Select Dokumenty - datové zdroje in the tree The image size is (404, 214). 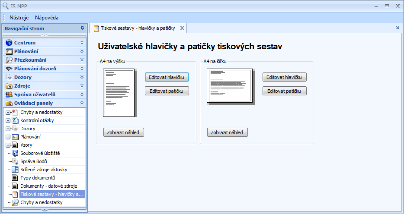pos(49,186)
